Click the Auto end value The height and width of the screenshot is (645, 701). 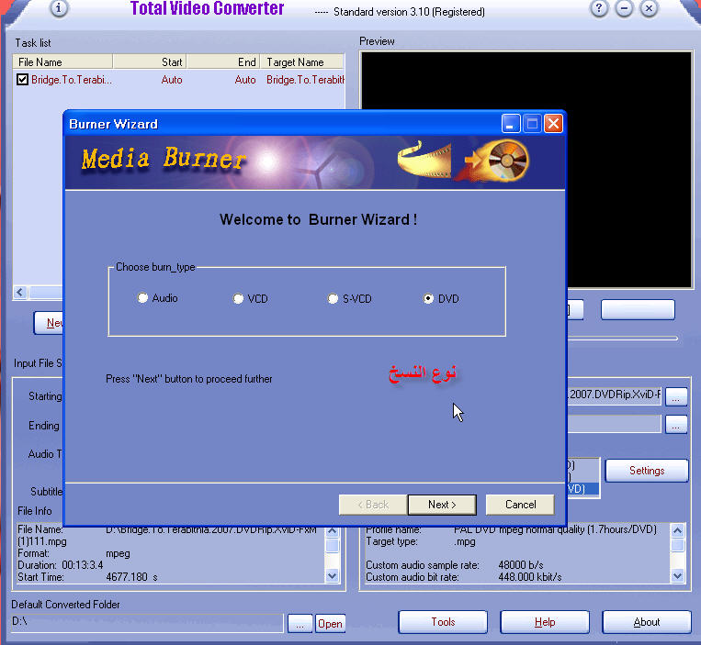[x=245, y=80]
